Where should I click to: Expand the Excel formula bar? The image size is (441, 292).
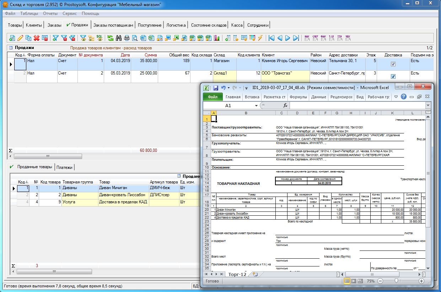pos(428,106)
